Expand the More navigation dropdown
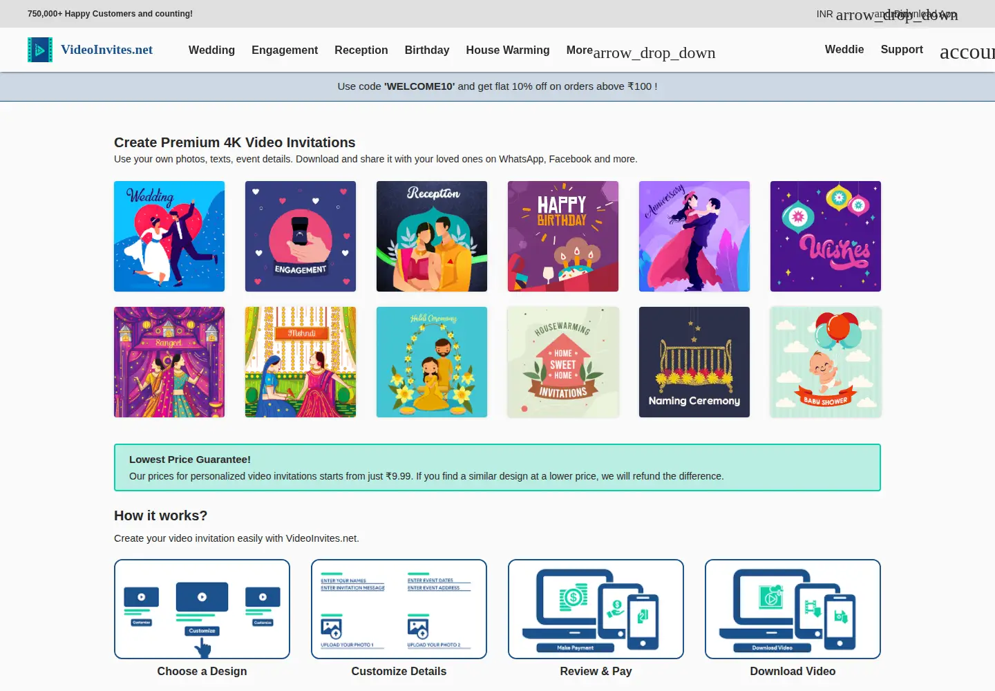The height and width of the screenshot is (691, 995). click(x=641, y=50)
